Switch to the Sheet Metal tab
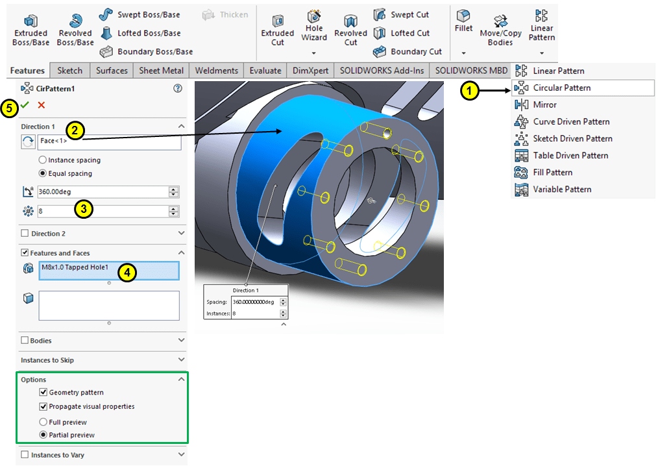The height and width of the screenshot is (466, 658). pyautogui.click(x=162, y=71)
